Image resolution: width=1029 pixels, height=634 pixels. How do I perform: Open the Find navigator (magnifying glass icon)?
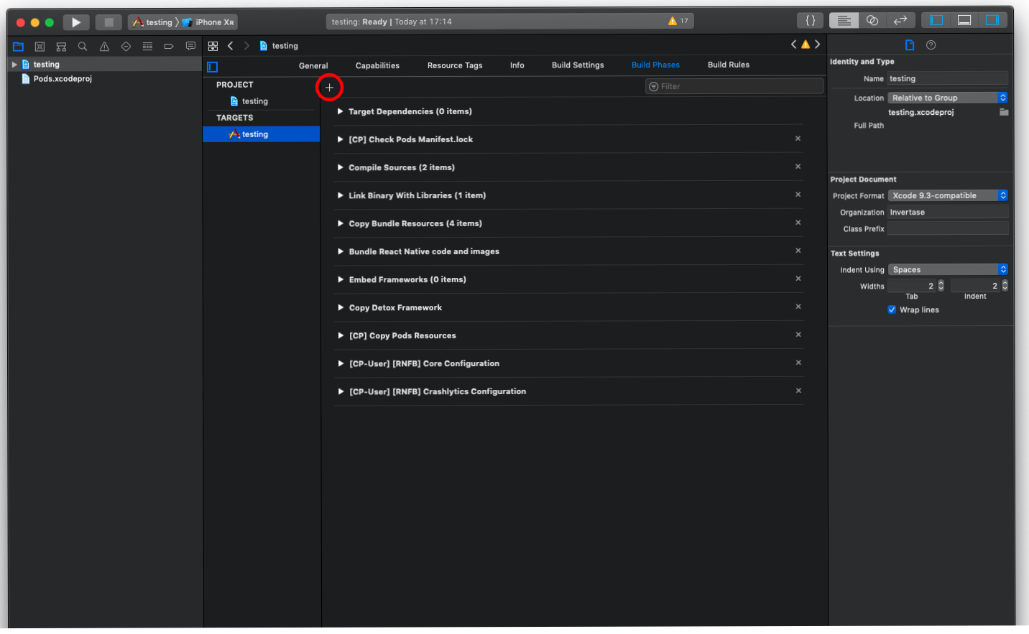83,47
